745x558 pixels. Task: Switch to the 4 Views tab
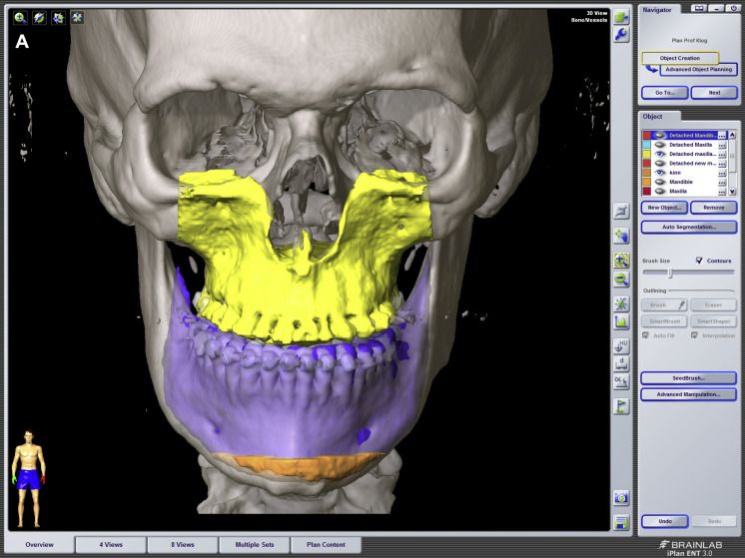click(111, 545)
